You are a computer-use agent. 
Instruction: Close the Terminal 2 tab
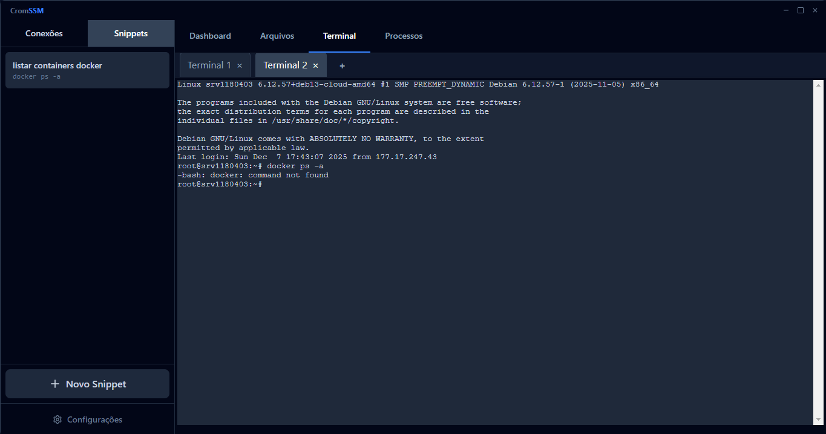click(315, 65)
